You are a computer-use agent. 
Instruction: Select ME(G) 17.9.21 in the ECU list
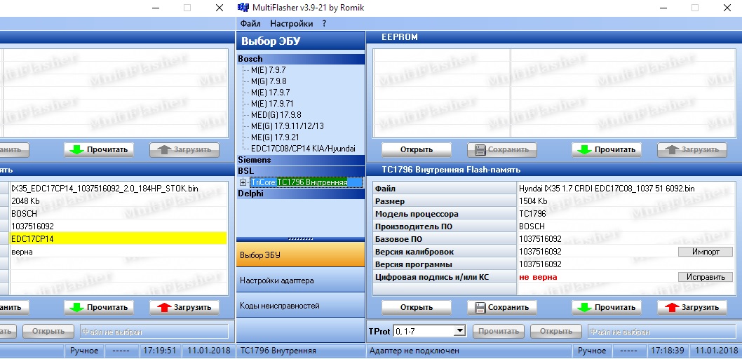point(275,137)
